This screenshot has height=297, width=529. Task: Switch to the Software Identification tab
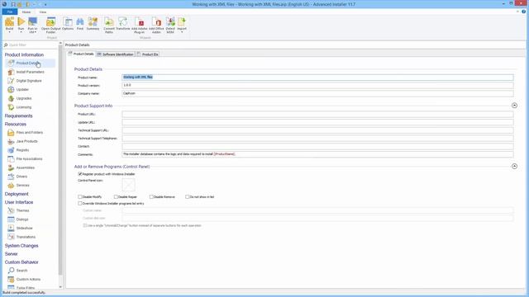[x=116, y=54]
